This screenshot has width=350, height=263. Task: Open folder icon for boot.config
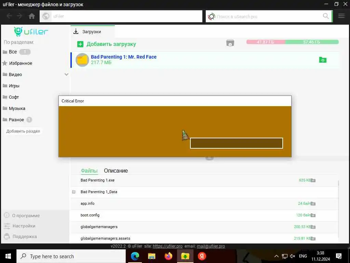(313, 215)
